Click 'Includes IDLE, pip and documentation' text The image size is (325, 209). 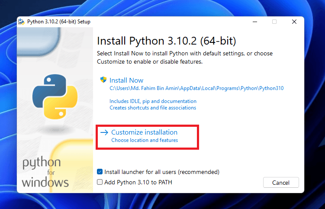tap(153, 101)
